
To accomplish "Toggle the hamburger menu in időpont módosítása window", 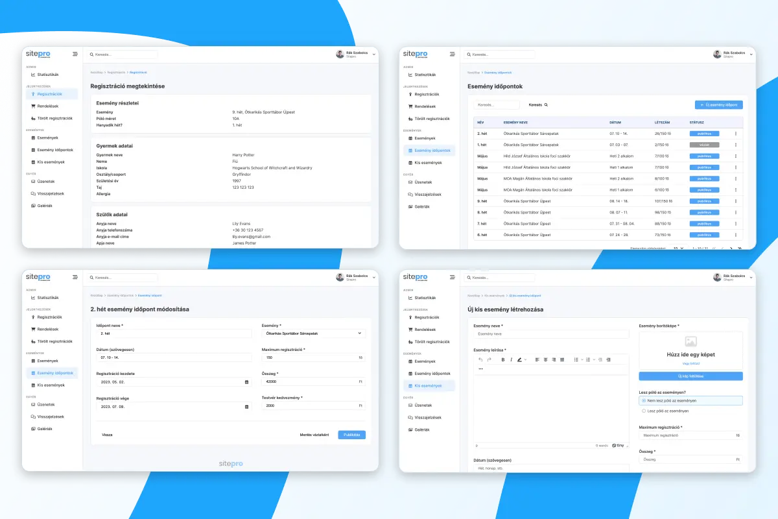I will 75,277.
